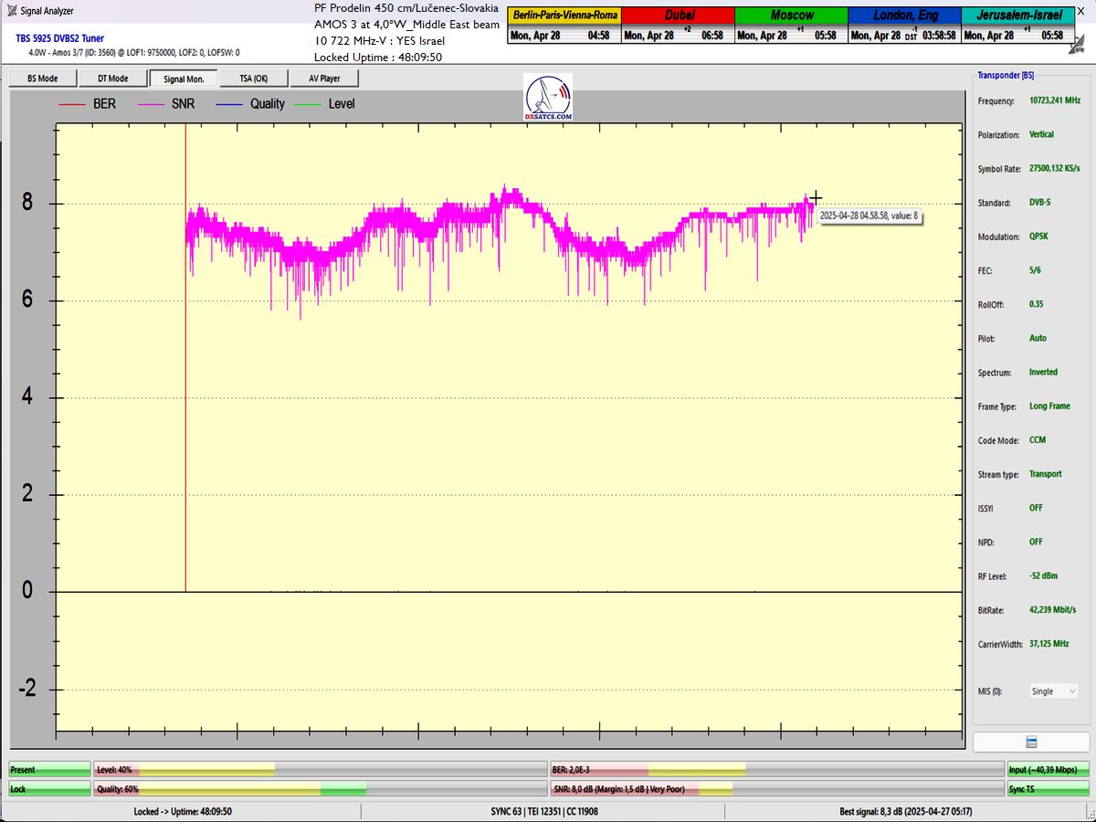Toggle the Quality blue legend entry
Image resolution: width=1096 pixels, height=822 pixels.
click(251, 104)
